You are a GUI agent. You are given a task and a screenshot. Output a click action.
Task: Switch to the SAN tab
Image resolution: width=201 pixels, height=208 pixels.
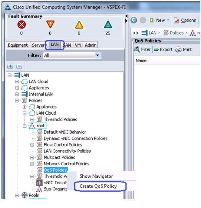[x=67, y=45]
